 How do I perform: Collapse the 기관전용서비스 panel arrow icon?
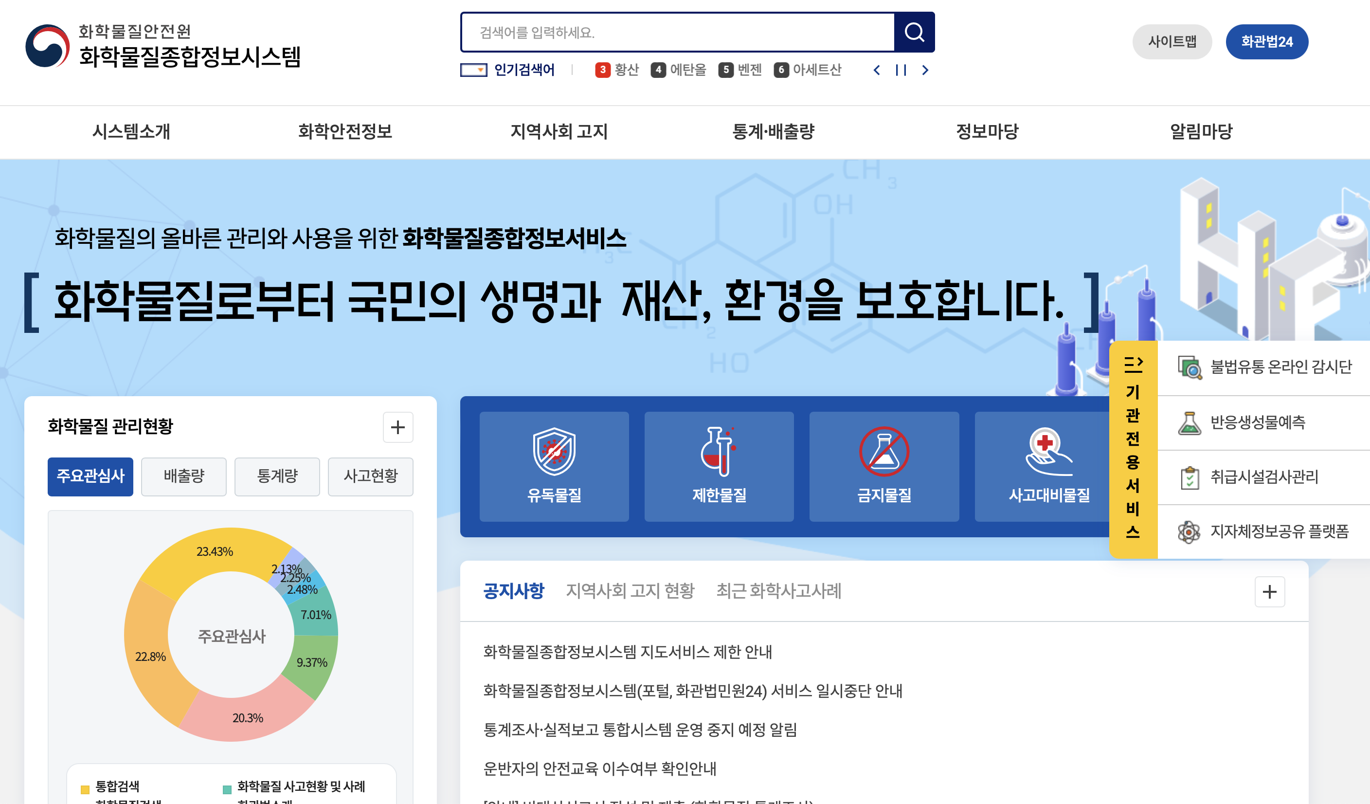(1133, 364)
